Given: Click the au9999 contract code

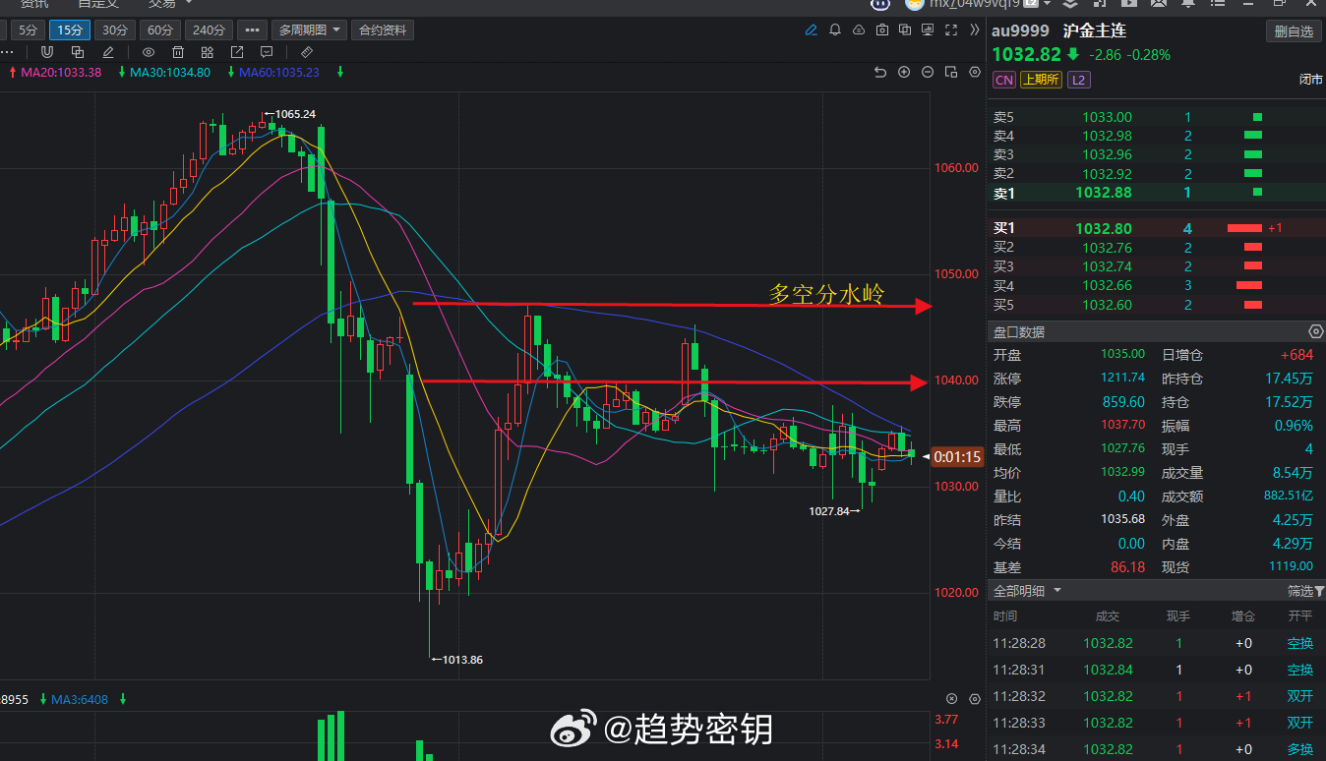Looking at the screenshot, I should click(x=1021, y=30).
